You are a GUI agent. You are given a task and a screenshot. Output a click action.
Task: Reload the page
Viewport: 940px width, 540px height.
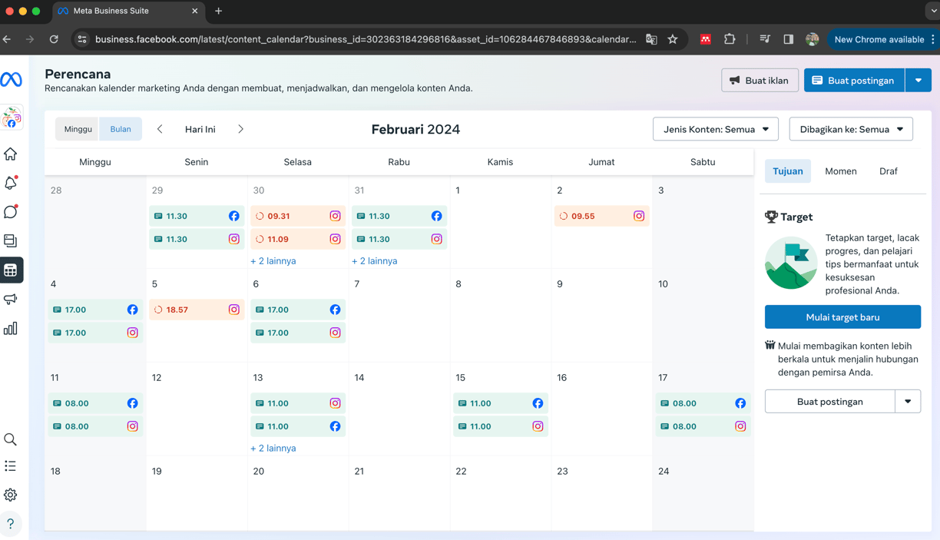tap(54, 39)
